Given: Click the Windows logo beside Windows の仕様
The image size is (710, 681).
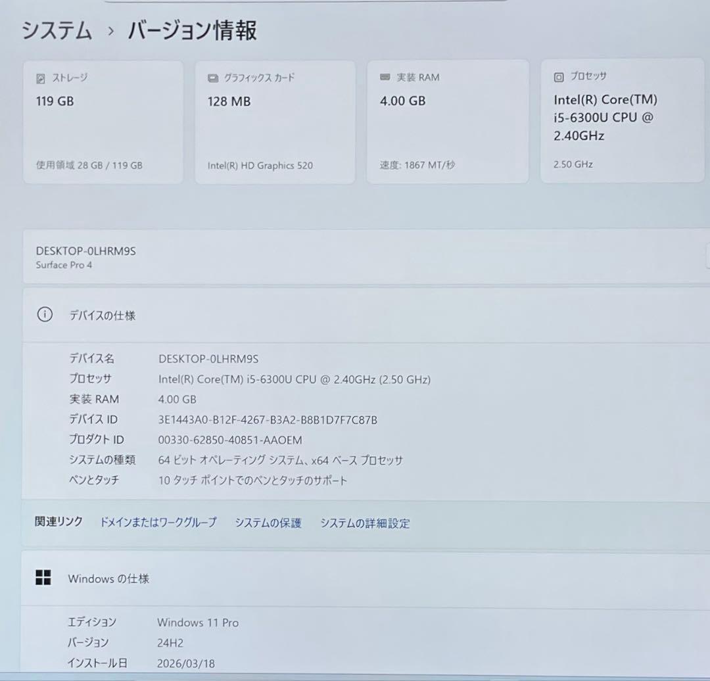Looking at the screenshot, I should point(43,577).
